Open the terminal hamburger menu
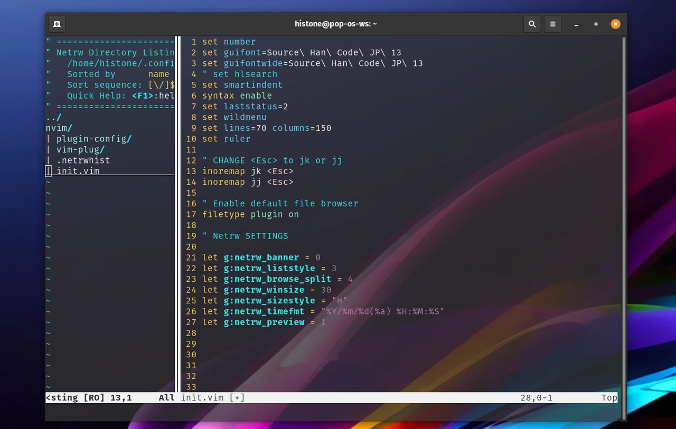Viewport: 676px width, 429px height. tap(552, 24)
